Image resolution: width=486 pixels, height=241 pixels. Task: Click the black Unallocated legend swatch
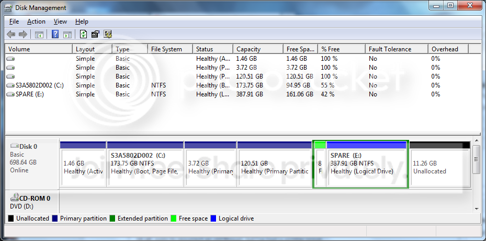tap(11, 218)
